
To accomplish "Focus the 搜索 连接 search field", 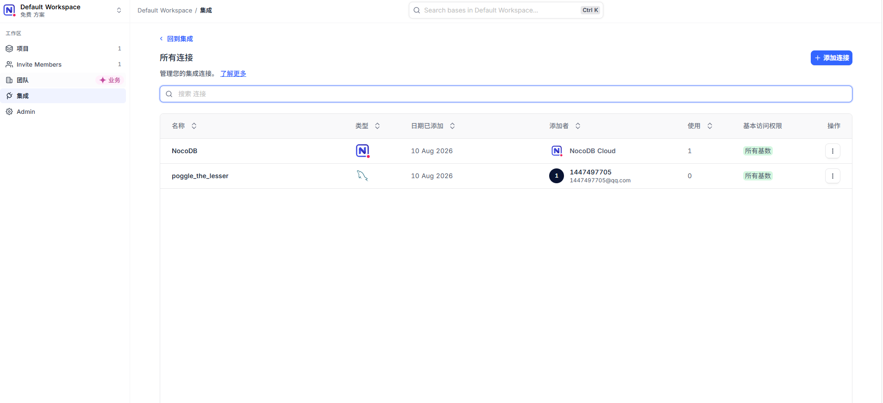I will tap(506, 94).
